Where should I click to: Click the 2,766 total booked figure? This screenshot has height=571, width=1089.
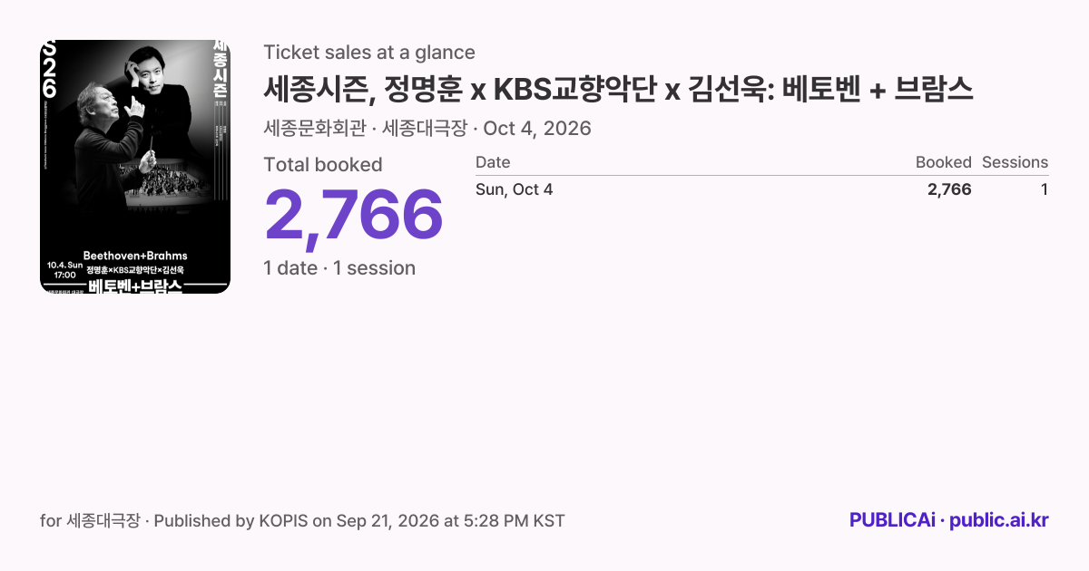pos(354,216)
